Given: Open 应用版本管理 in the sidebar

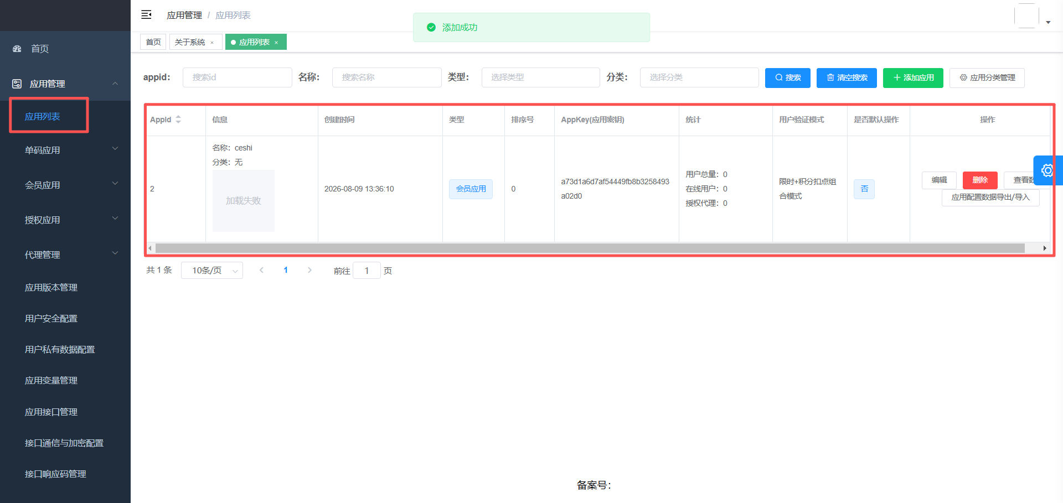Looking at the screenshot, I should (x=51, y=287).
